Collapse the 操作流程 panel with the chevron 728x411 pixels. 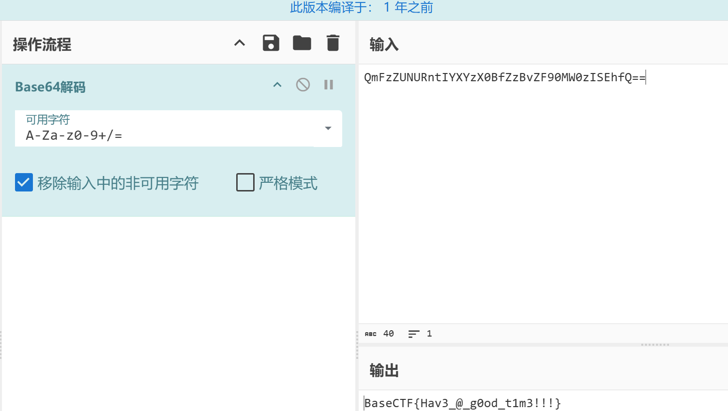240,43
